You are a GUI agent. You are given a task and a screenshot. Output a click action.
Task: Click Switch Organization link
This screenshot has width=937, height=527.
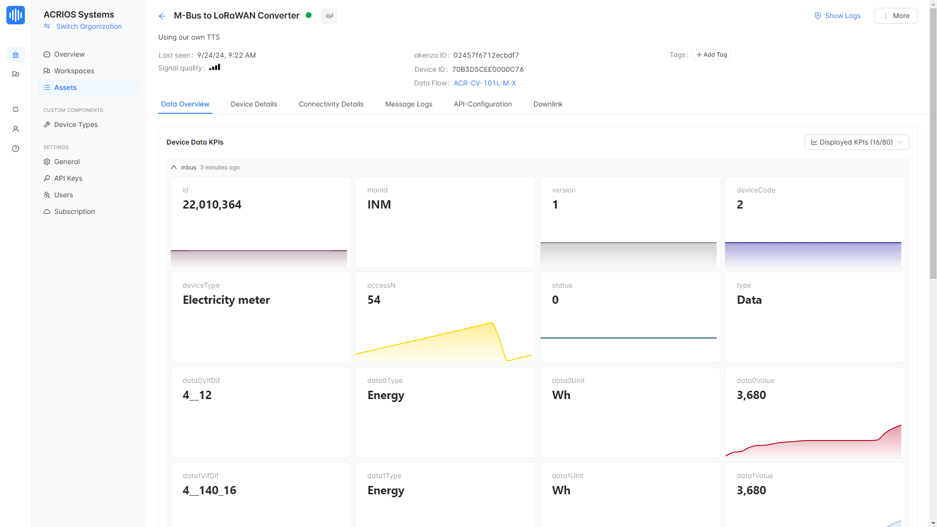[88, 26]
